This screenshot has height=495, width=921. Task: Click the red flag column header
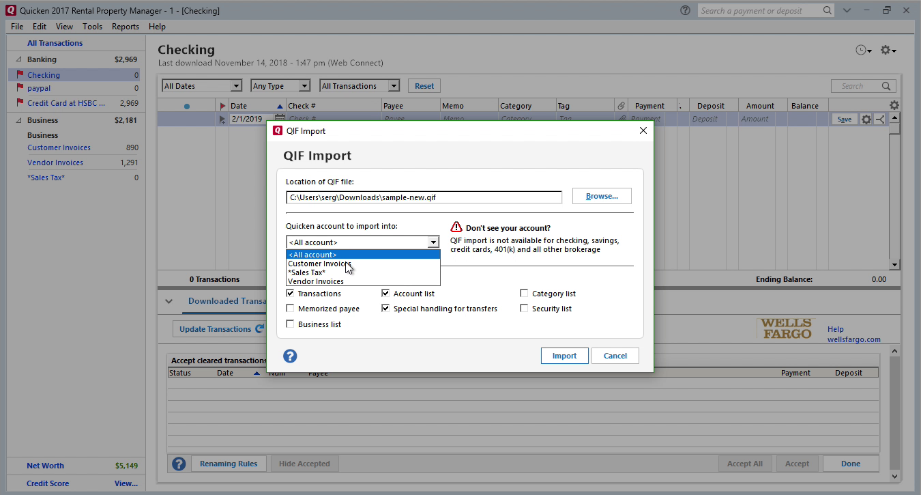pyautogui.click(x=222, y=106)
